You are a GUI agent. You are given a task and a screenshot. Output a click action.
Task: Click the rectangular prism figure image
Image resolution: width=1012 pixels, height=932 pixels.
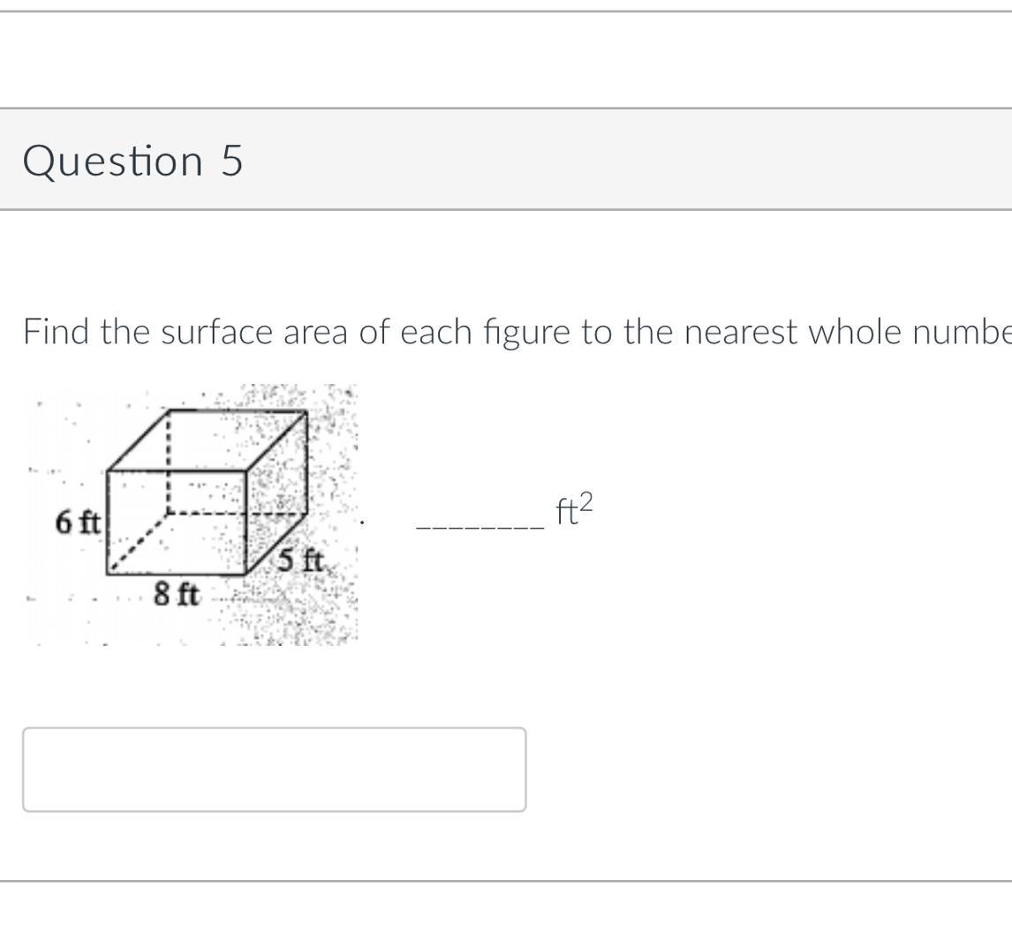[193, 514]
